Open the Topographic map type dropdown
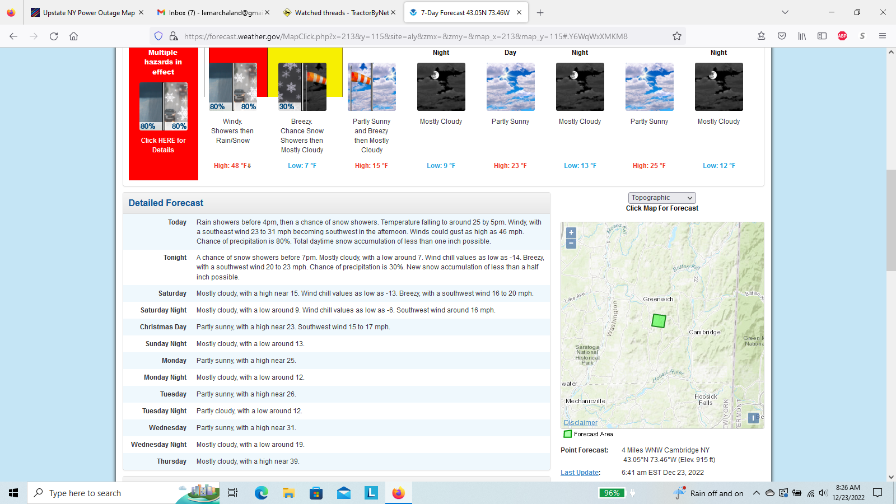Screen dimensions: 896x504 [662, 198]
